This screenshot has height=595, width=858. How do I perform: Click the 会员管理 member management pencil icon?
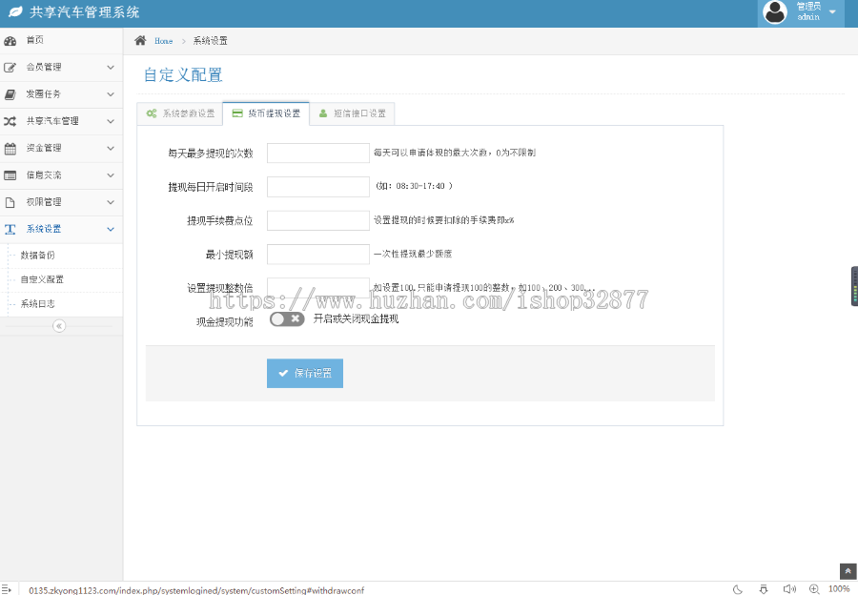11,68
